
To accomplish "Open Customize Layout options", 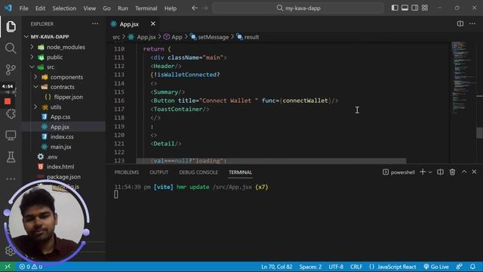I will click(x=425, y=8).
